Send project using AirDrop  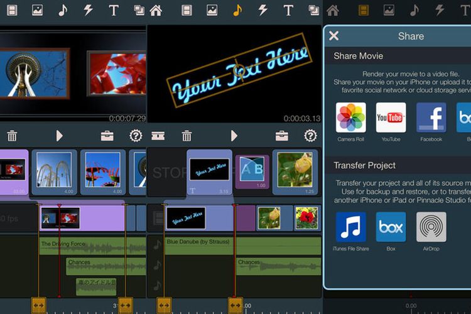click(x=431, y=227)
